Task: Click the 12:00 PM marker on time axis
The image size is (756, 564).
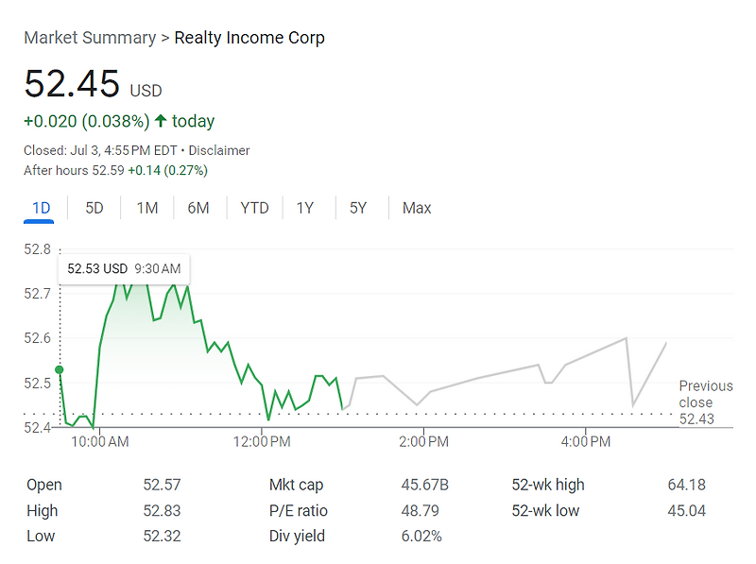Action: click(x=262, y=441)
